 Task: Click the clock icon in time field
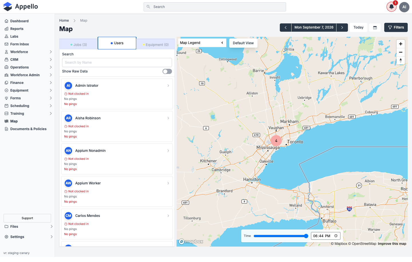click(x=336, y=236)
